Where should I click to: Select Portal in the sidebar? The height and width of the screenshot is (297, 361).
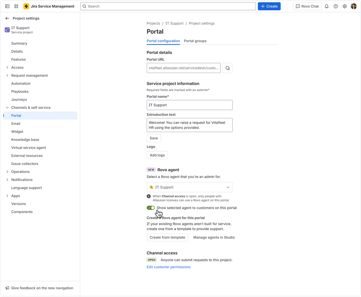coord(40,116)
